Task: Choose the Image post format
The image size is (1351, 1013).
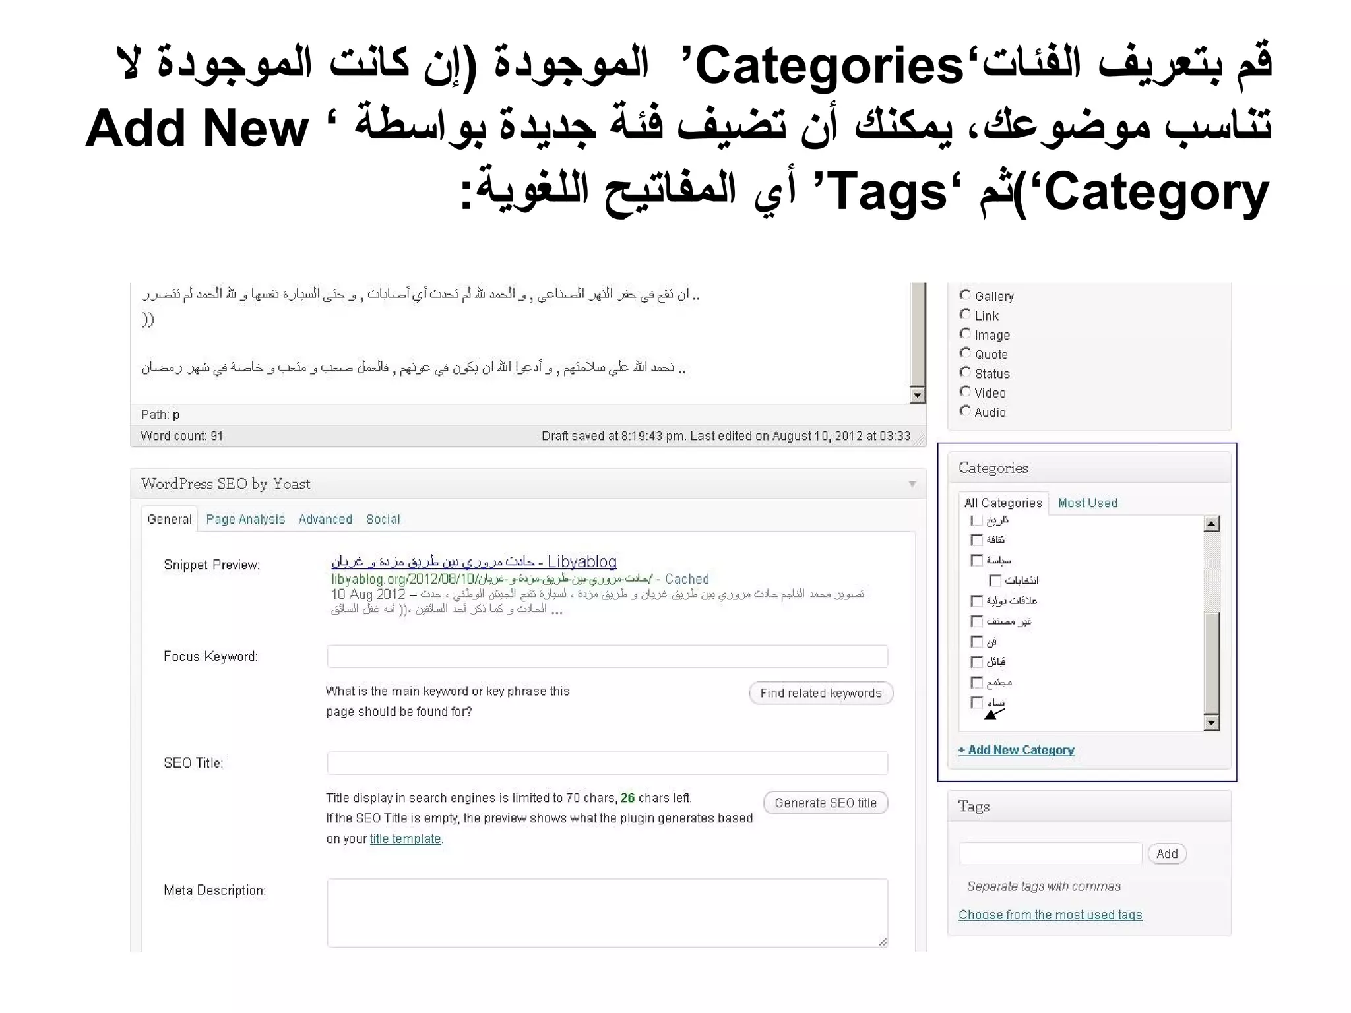Action: [965, 333]
